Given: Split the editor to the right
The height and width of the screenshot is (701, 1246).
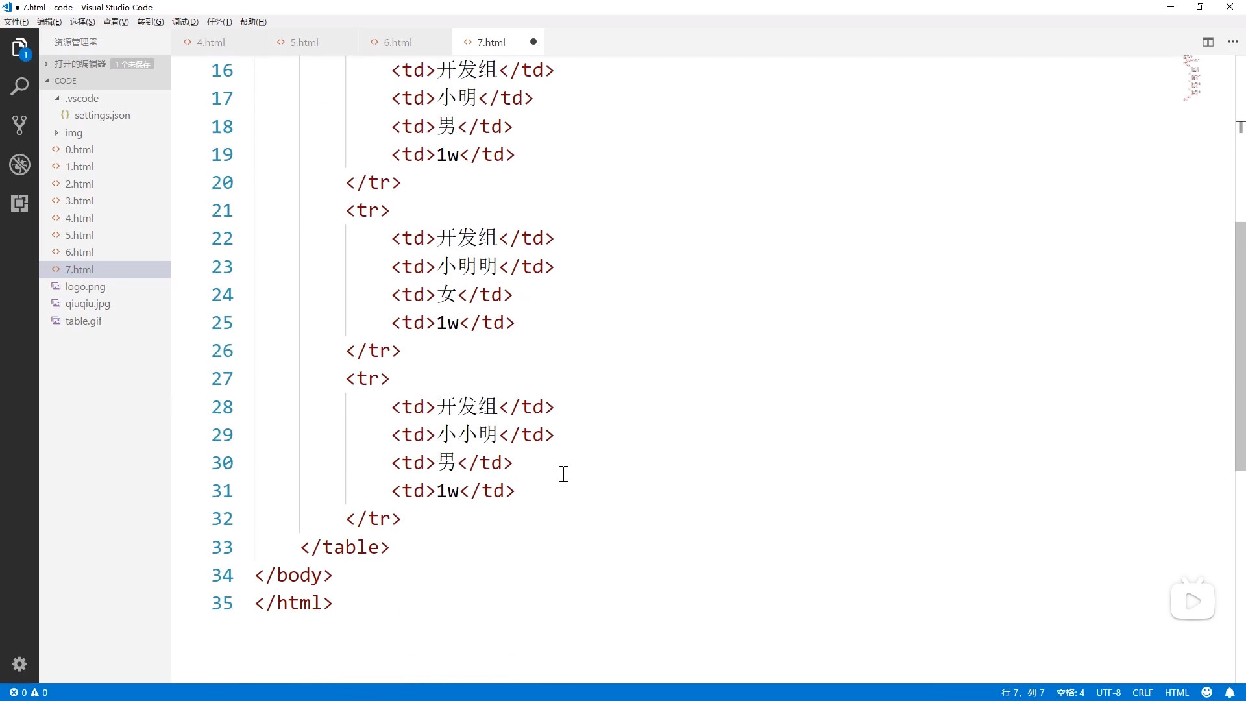Looking at the screenshot, I should [x=1208, y=42].
